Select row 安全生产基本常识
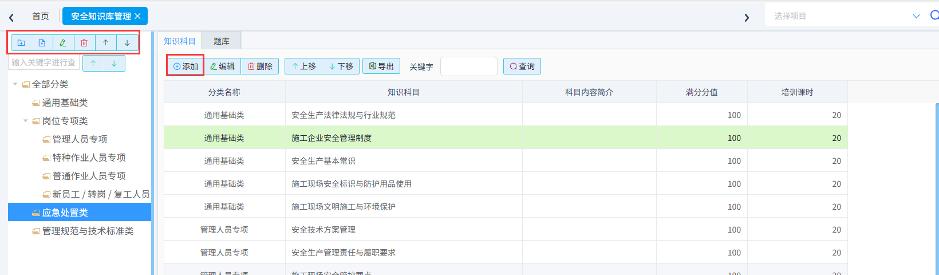939x275 pixels. click(x=506, y=161)
